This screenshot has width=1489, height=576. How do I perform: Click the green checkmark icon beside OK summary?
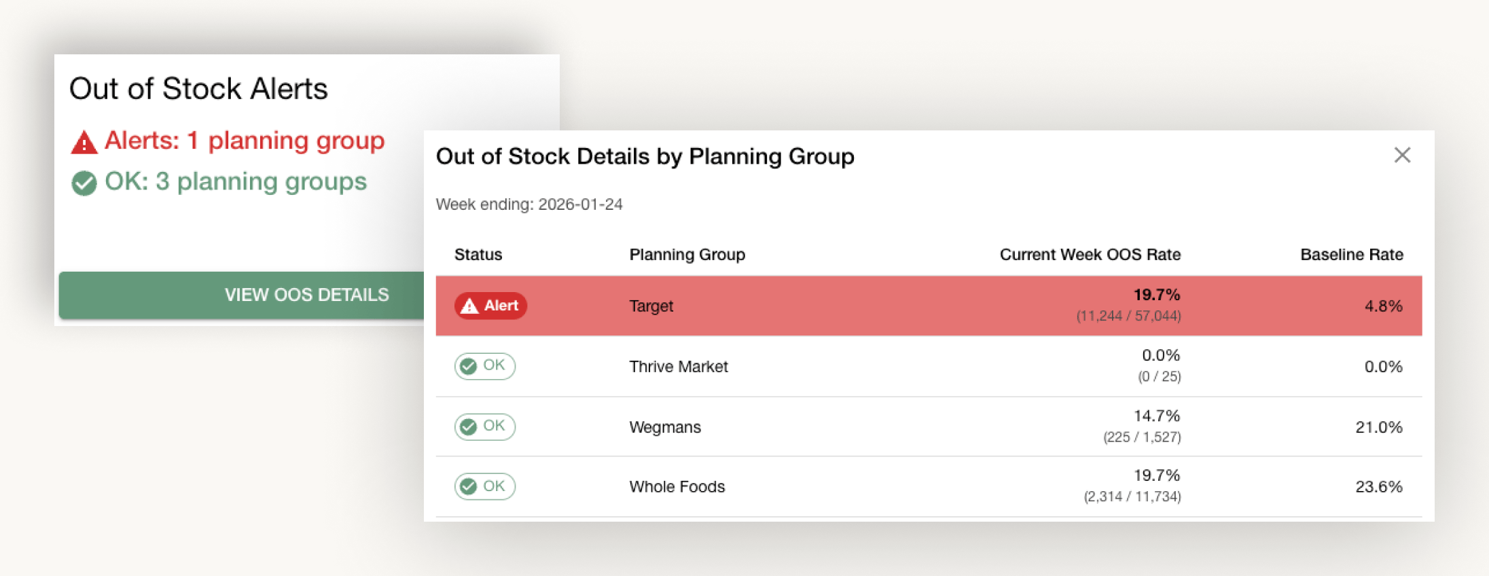84,183
